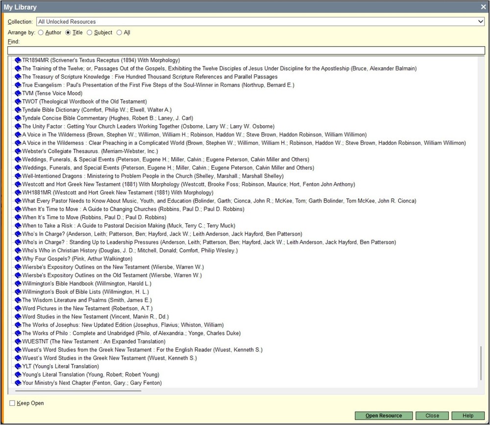Select Wiersbe's Expository Outlines on the Old Testament

[112, 275]
